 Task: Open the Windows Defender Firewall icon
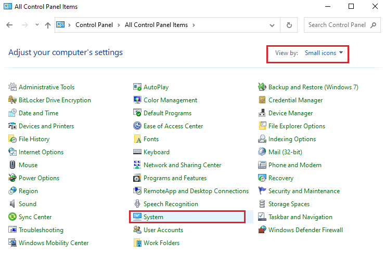coord(262,230)
